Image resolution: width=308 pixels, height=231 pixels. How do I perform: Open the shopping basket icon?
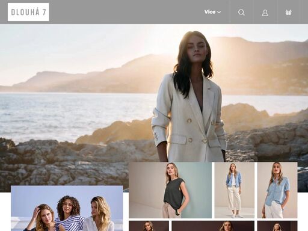pyautogui.click(x=288, y=12)
